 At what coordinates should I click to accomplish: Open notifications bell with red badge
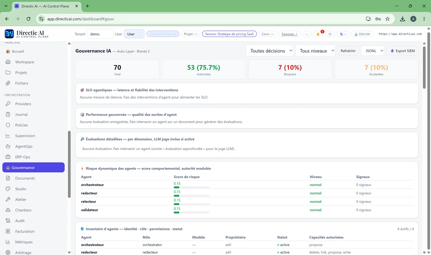pyautogui.click(x=318, y=34)
